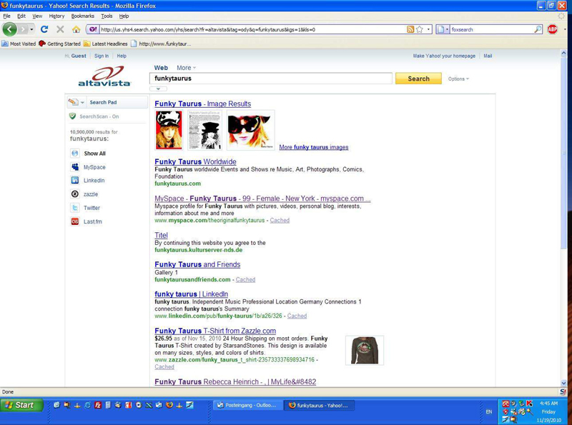Open the More dropdown beside Web
Image resolution: width=572 pixels, height=425 pixels.
pyautogui.click(x=186, y=68)
